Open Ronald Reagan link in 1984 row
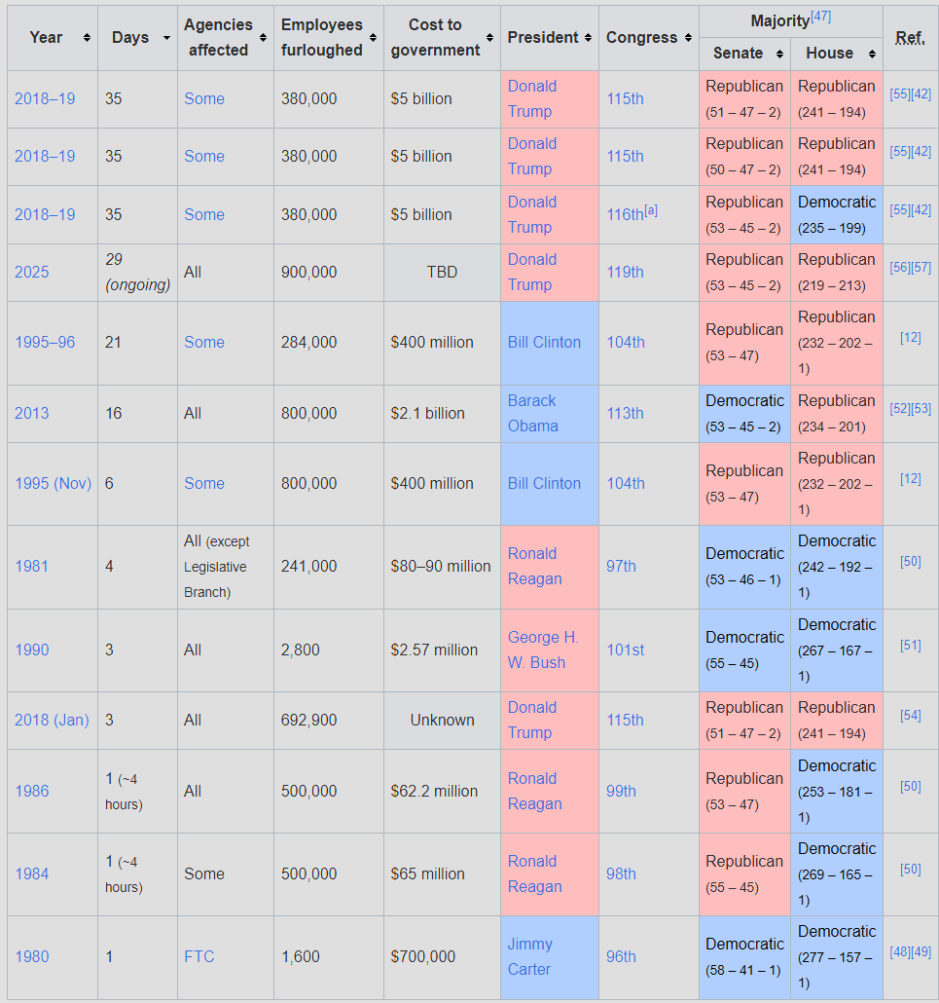Screen dimensions: 939x1003 (x=534, y=873)
